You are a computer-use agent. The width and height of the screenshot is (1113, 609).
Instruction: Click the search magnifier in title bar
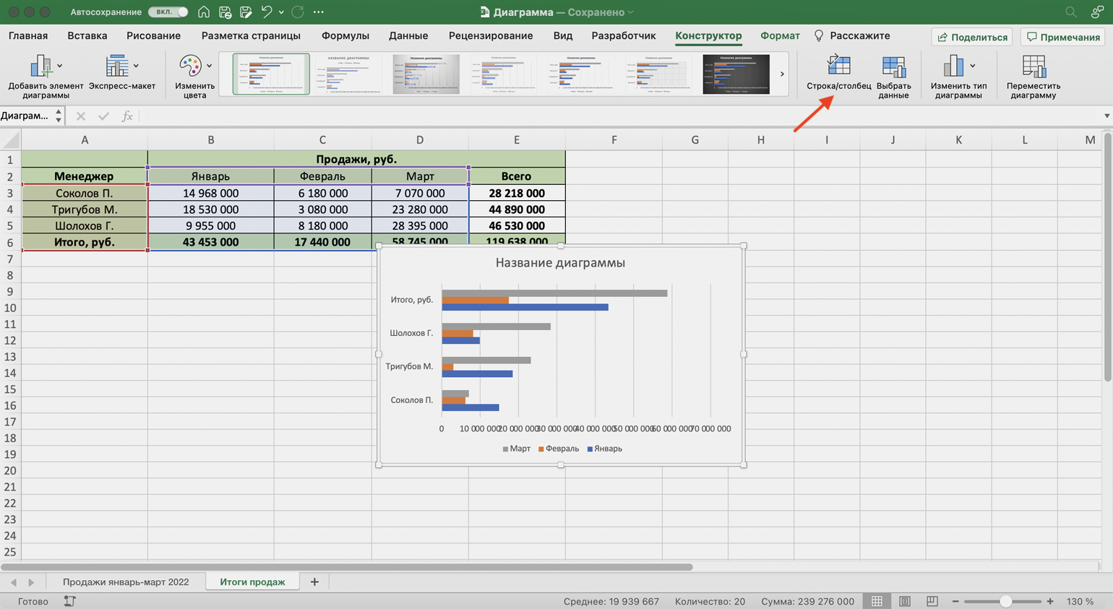[x=1070, y=12]
